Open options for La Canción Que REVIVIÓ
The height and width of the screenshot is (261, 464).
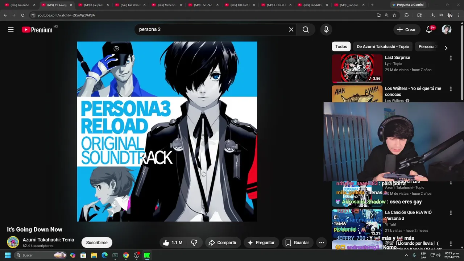pyautogui.click(x=451, y=213)
